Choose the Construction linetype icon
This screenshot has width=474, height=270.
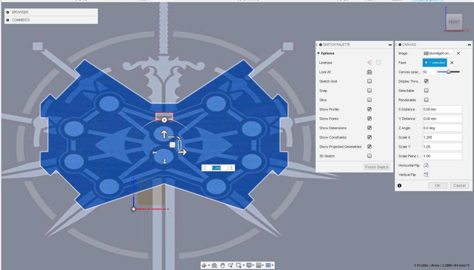[x=369, y=63]
